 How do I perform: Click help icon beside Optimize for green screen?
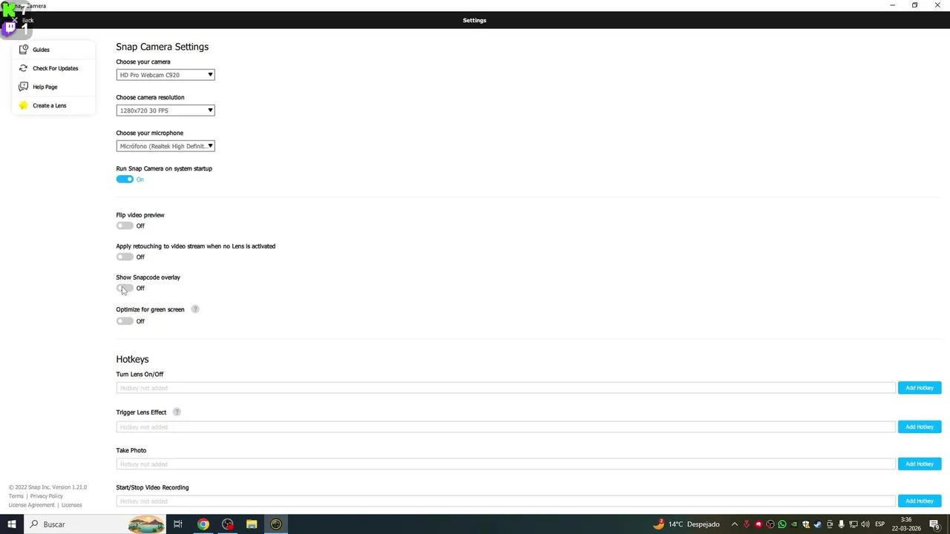pos(195,309)
